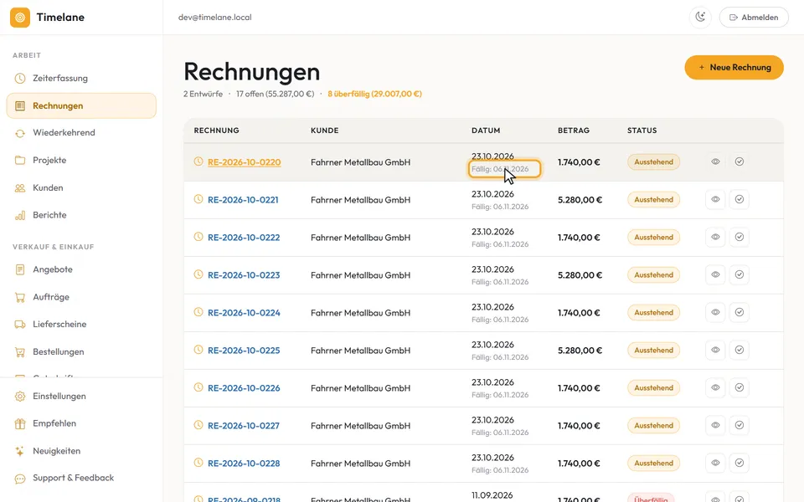View invoice RE-2026-10-0226 via eye icon
The width and height of the screenshot is (804, 502).
715,387
